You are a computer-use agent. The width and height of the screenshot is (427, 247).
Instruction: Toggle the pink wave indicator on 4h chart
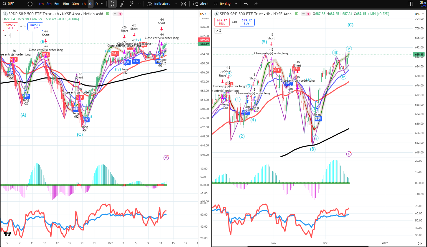click(308, 14)
